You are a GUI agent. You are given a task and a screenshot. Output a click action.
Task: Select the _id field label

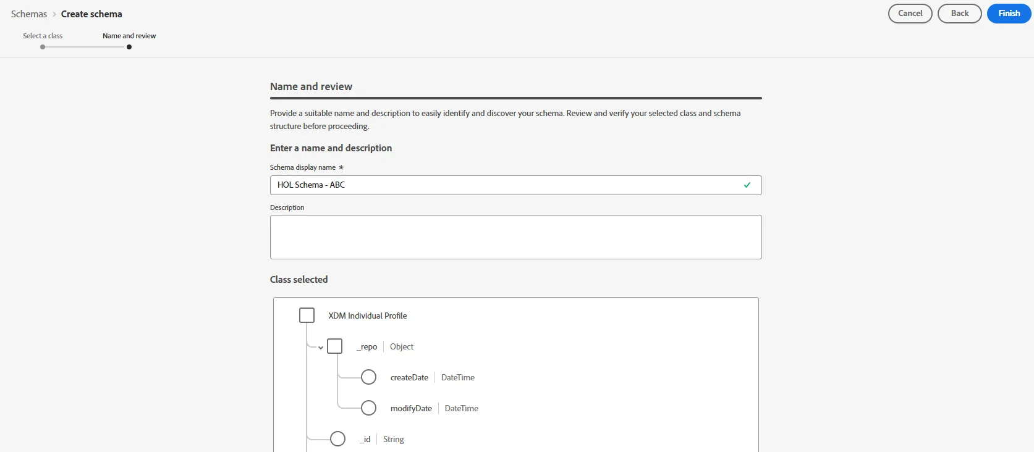(365, 440)
